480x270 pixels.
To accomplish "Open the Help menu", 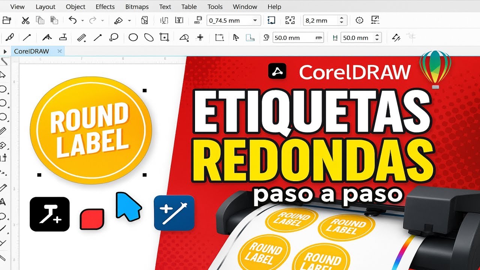I will tap(274, 7).
